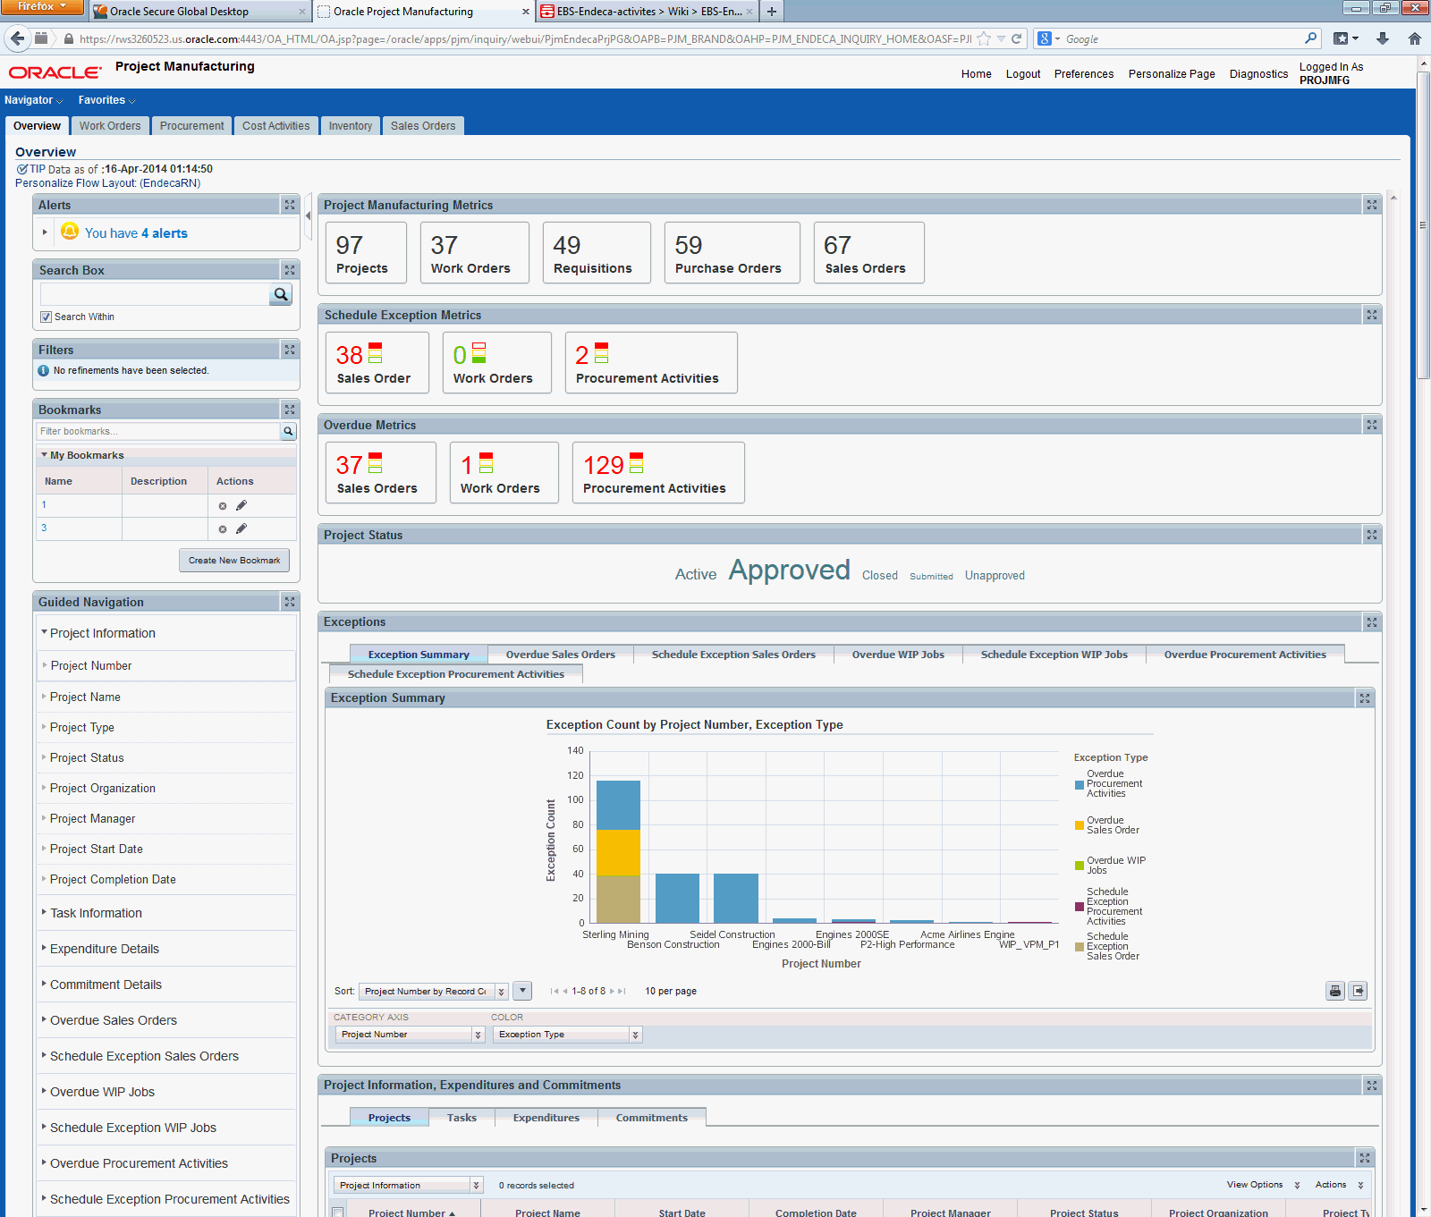1431x1217 pixels.
Task: Click Create New Bookmark button
Action: 234,560
